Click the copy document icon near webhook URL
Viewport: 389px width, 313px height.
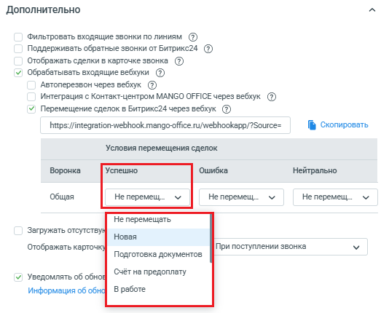point(312,125)
